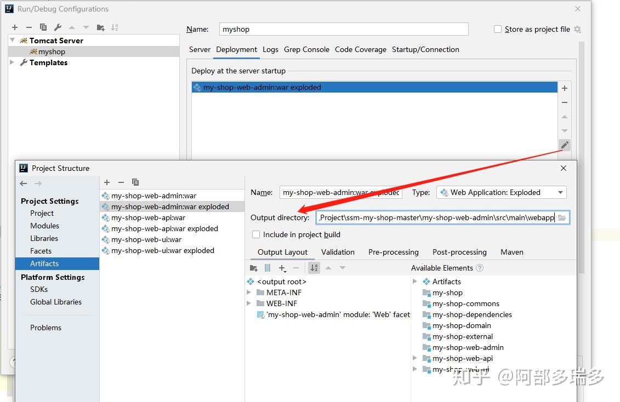Viewport: 620px width, 402px height.
Task: Expand the META-INF folder
Action: (249, 292)
